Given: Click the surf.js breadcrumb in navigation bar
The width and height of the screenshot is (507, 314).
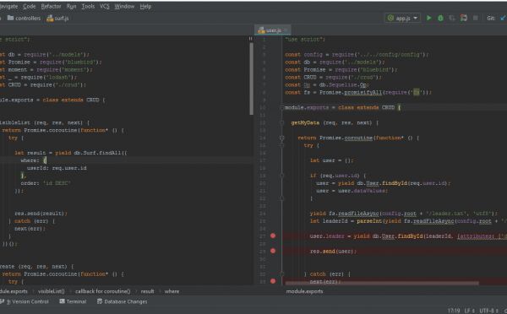Looking at the screenshot, I should click(57, 19).
